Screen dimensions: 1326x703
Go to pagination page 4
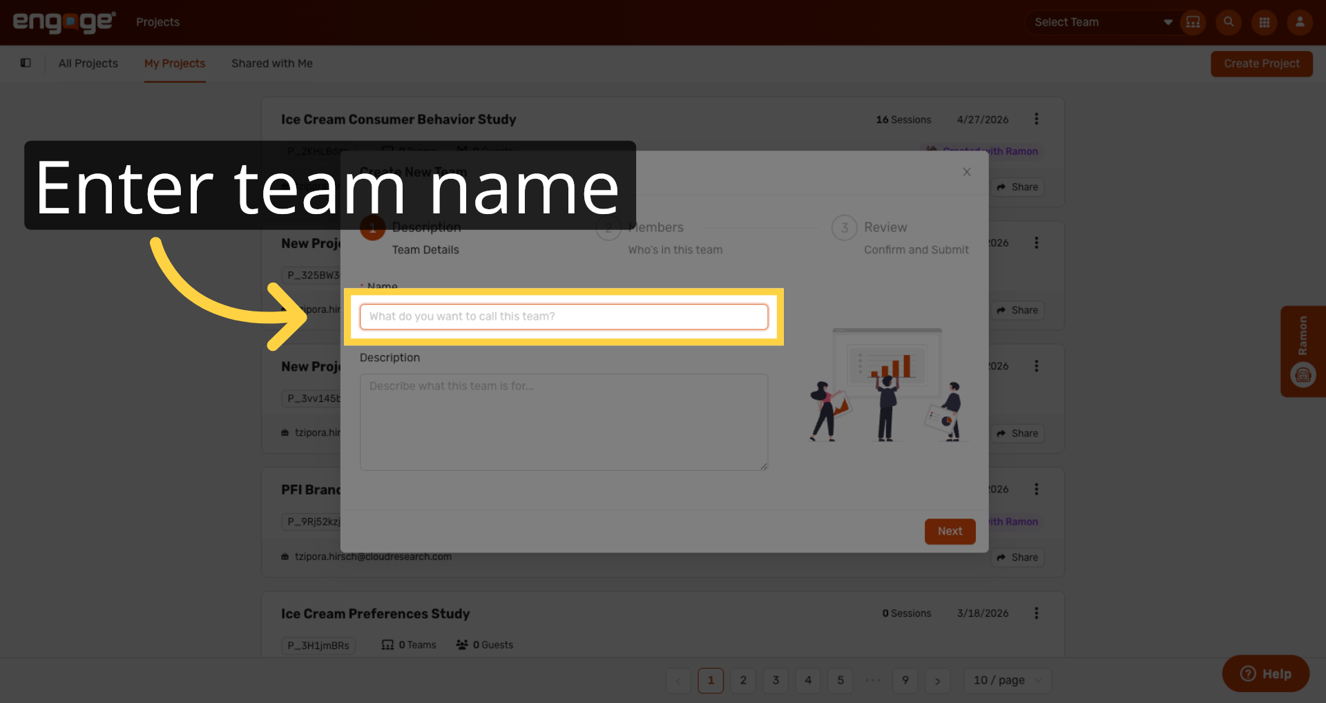808,680
